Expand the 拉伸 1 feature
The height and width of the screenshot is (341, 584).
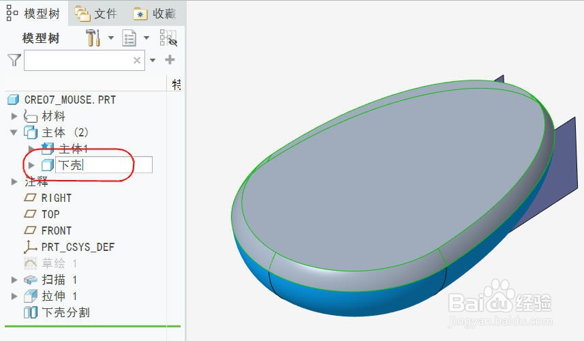click(14, 296)
